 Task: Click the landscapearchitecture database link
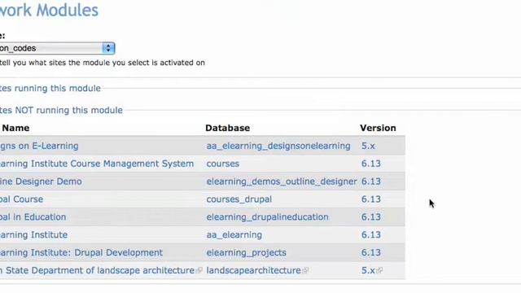click(253, 270)
